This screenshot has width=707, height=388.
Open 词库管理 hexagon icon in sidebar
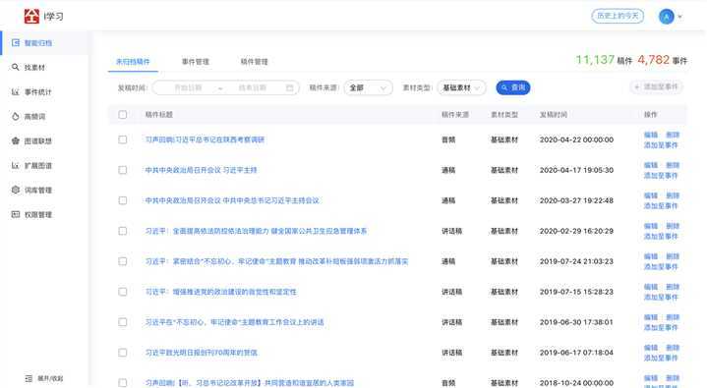[16, 190]
